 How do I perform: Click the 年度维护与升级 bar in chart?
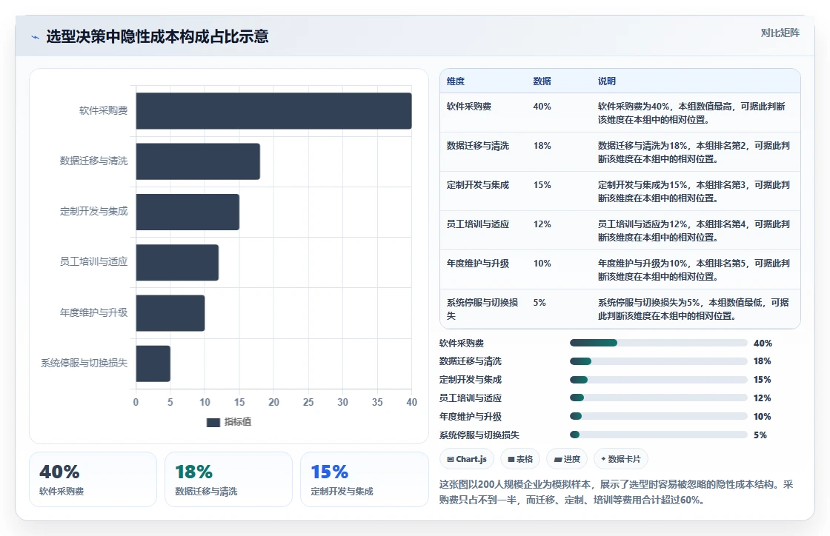[170, 313]
